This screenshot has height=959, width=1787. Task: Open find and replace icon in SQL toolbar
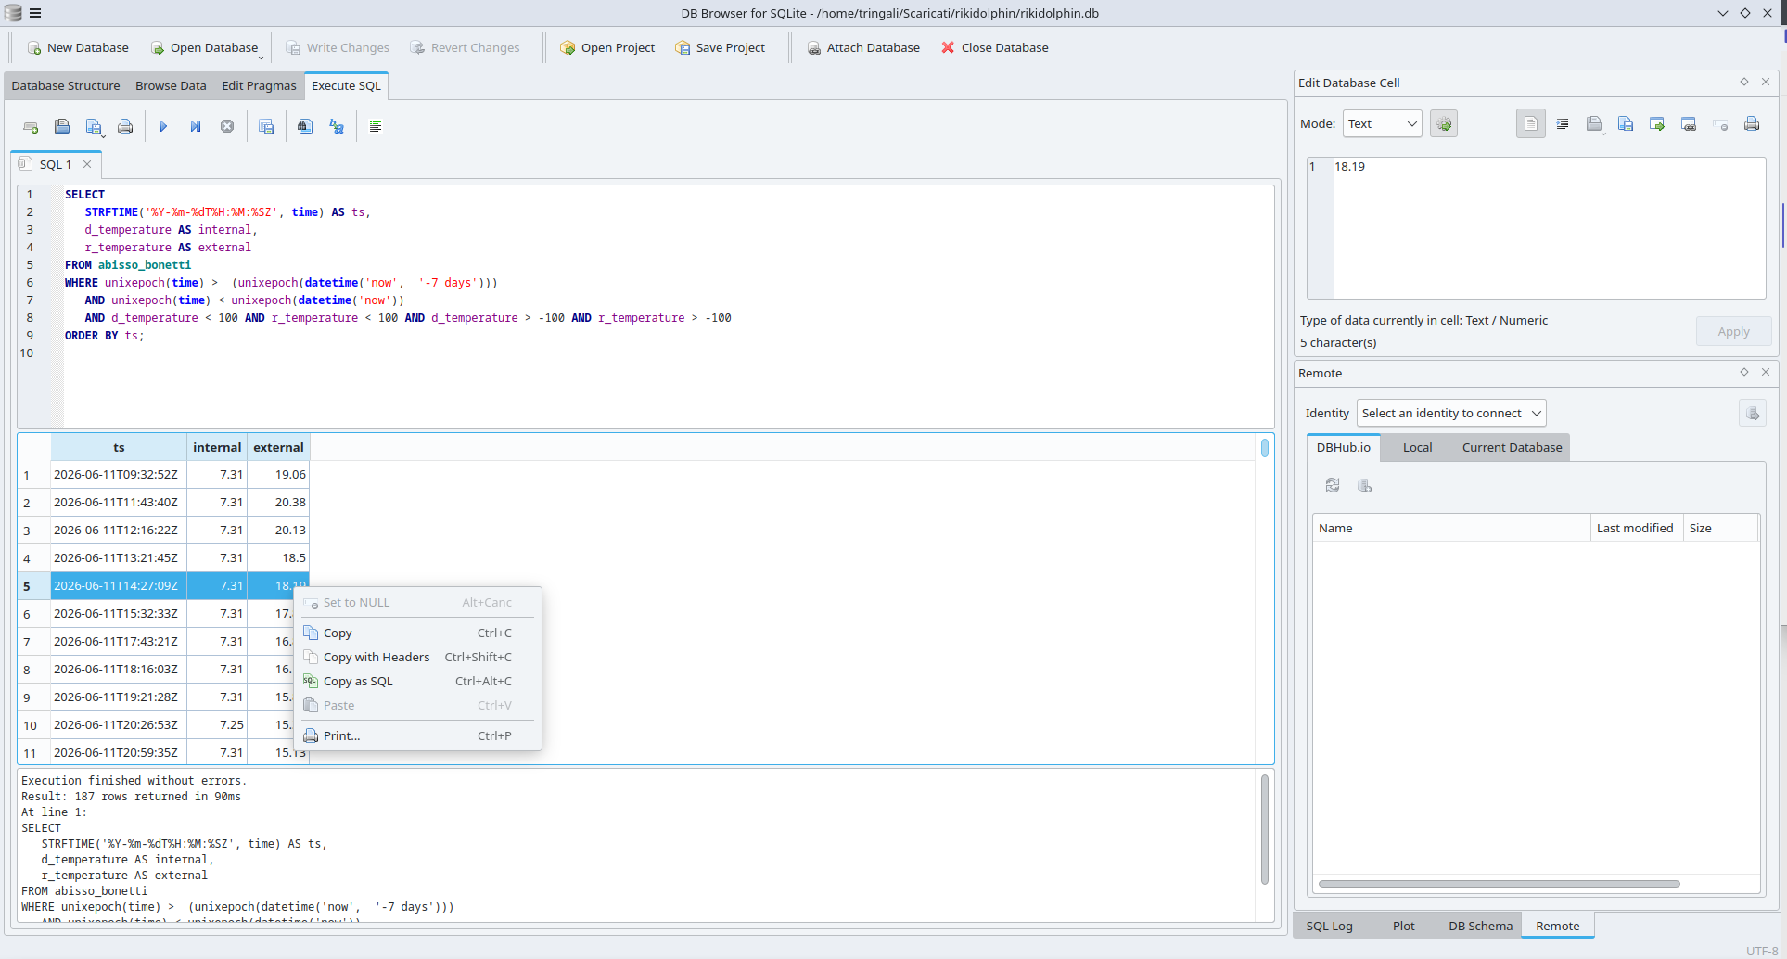pos(337,127)
